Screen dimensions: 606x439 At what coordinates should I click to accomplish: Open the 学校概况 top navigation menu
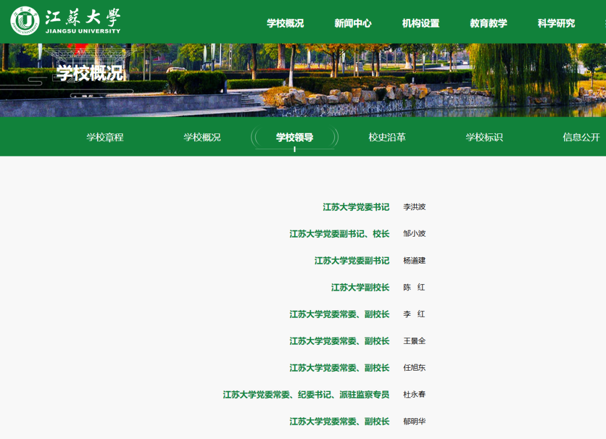coord(285,23)
